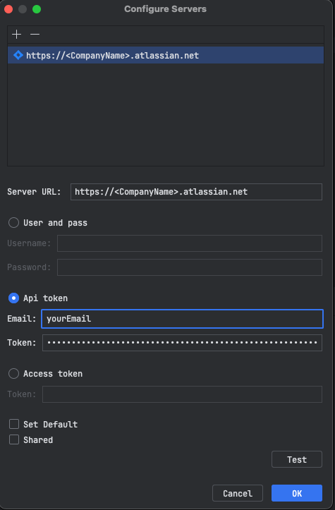Select the atlassian.net server entry in the list
Viewport: 335px width, 510px height.
(x=166, y=55)
